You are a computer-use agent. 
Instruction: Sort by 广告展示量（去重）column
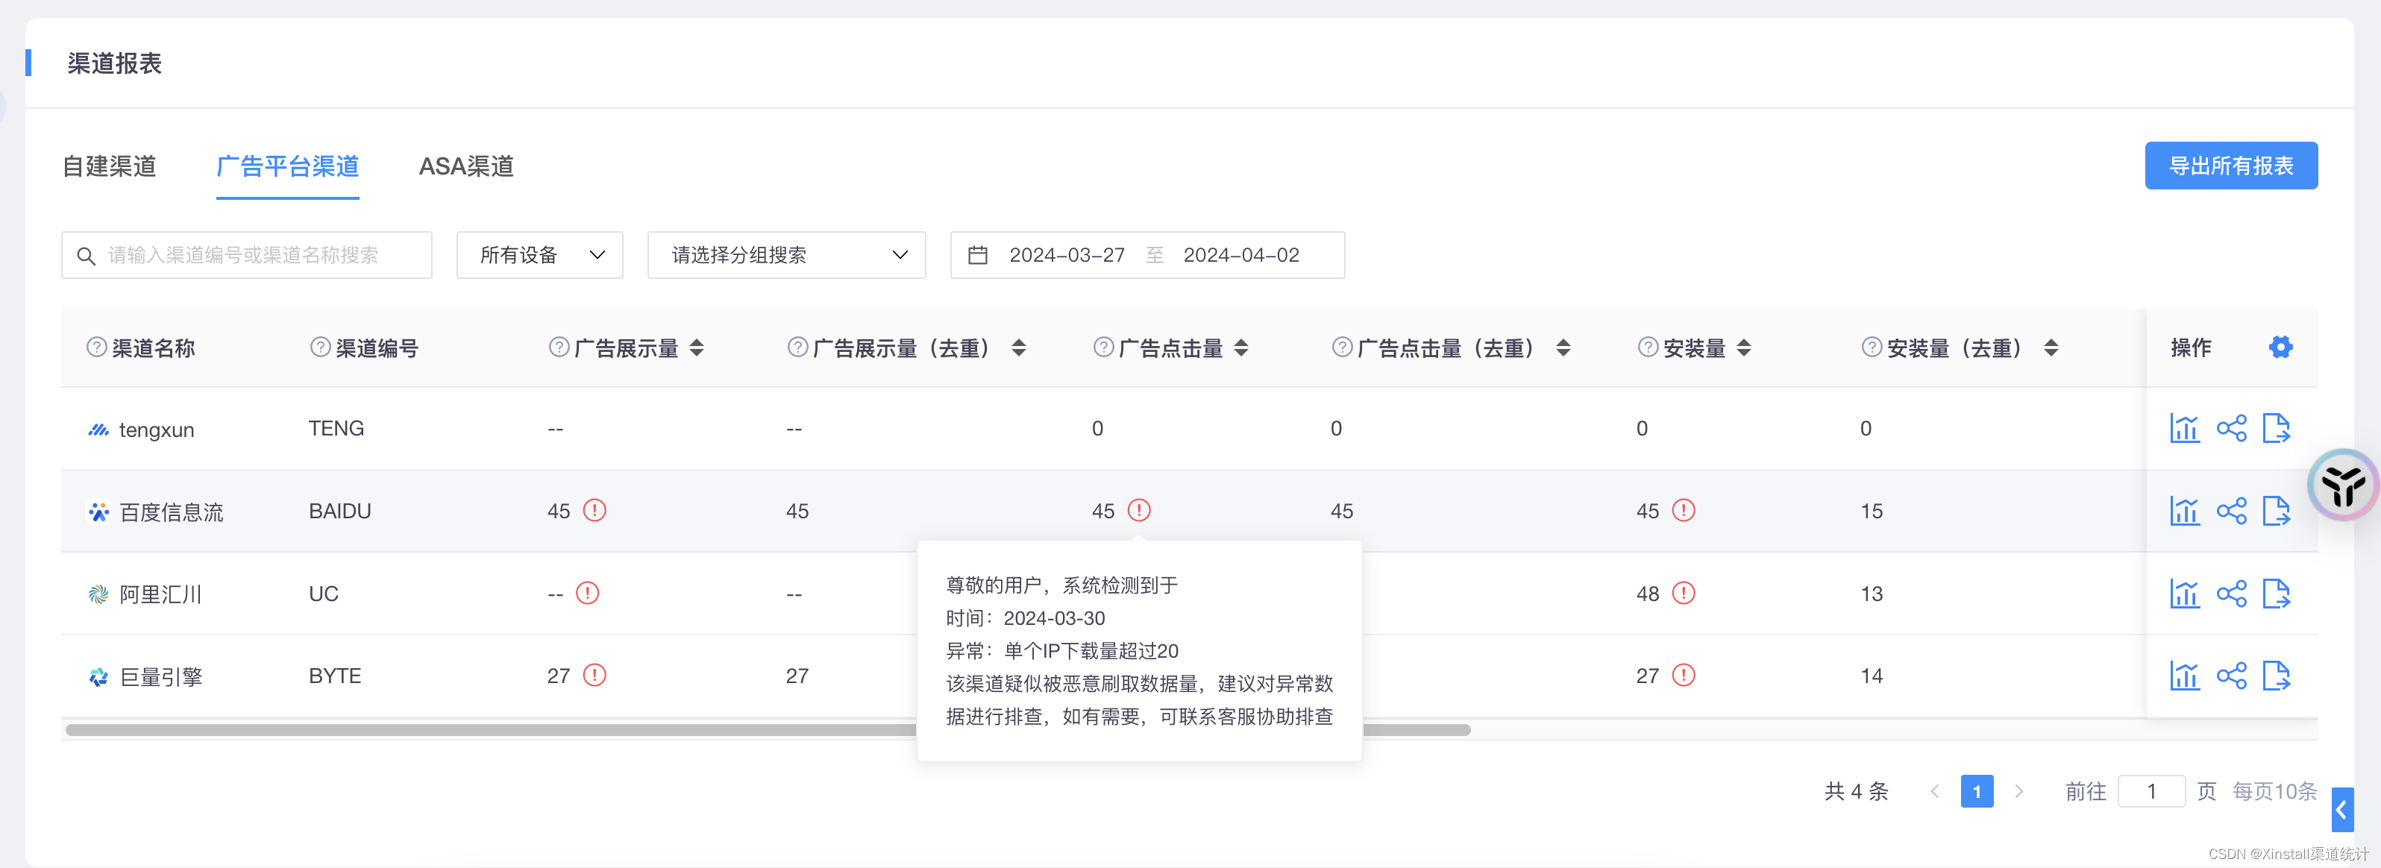pyautogui.click(x=1019, y=347)
